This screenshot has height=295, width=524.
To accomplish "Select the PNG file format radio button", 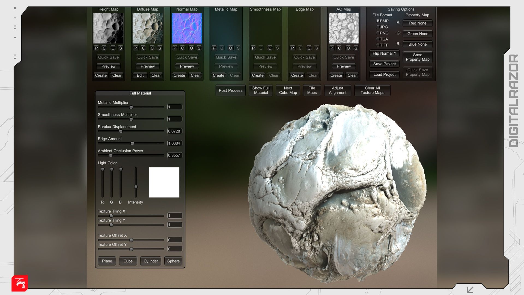I will coord(378,33).
